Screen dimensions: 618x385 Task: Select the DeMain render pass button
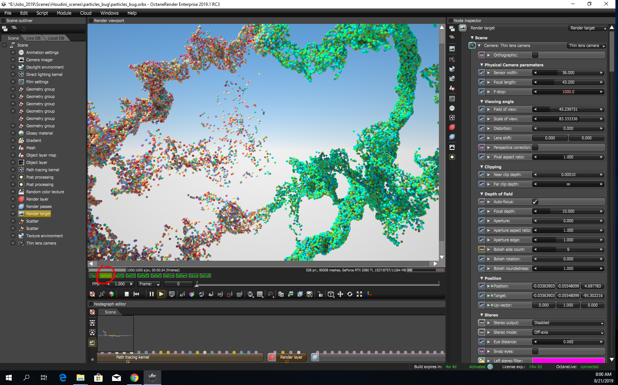tap(106, 276)
